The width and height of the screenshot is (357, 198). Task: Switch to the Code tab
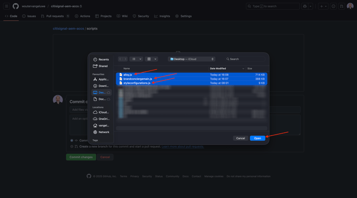[11, 16]
